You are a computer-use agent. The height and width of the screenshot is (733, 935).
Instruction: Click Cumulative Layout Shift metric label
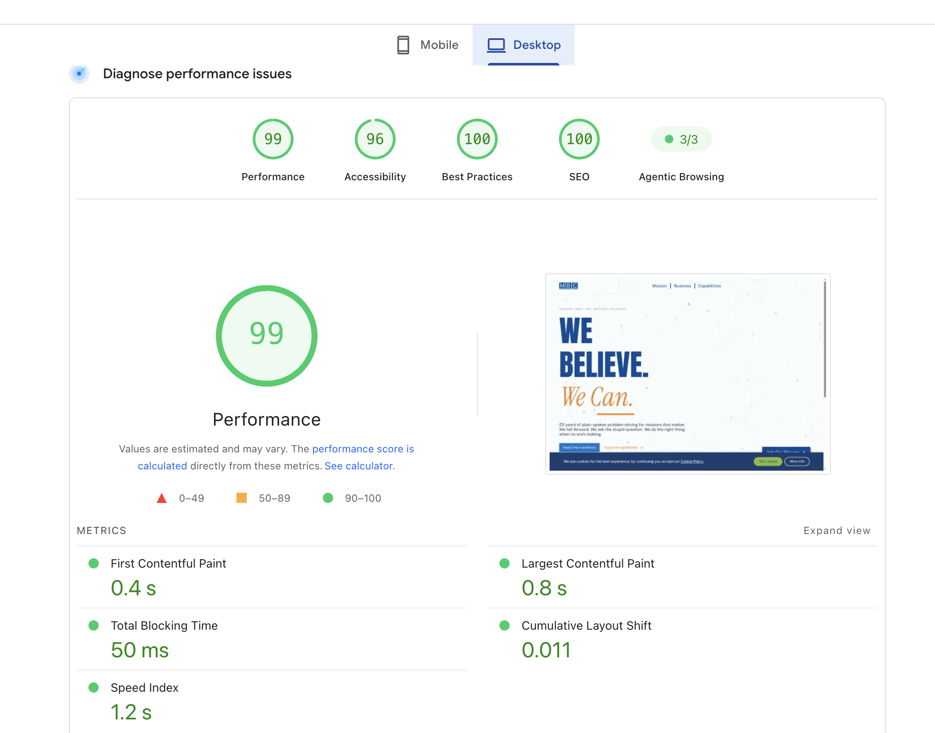click(x=587, y=625)
